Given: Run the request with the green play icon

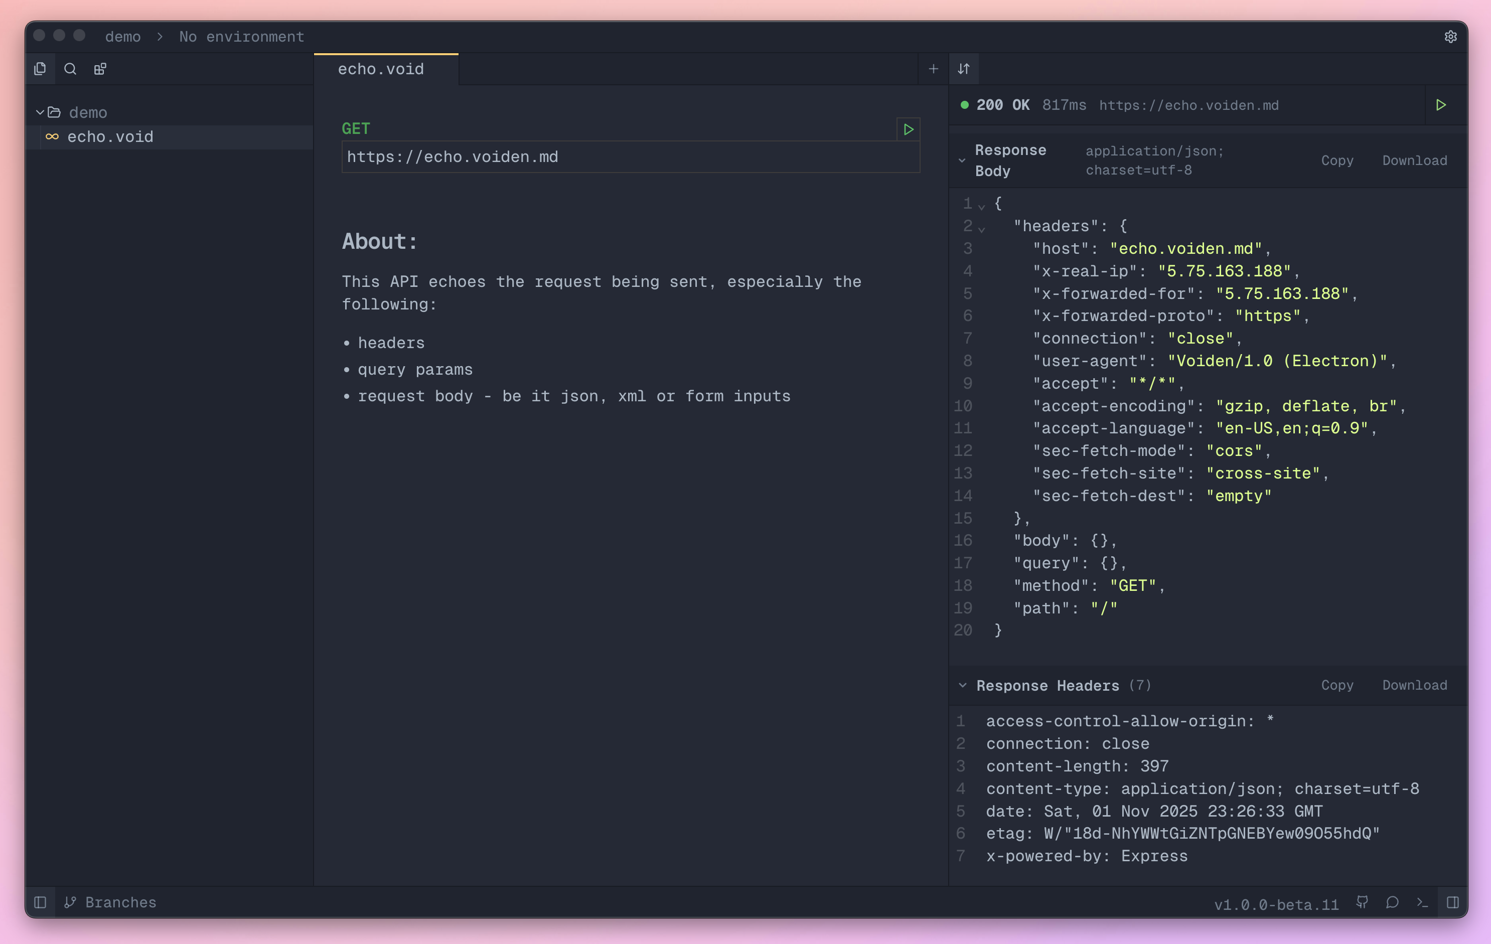Looking at the screenshot, I should point(908,129).
